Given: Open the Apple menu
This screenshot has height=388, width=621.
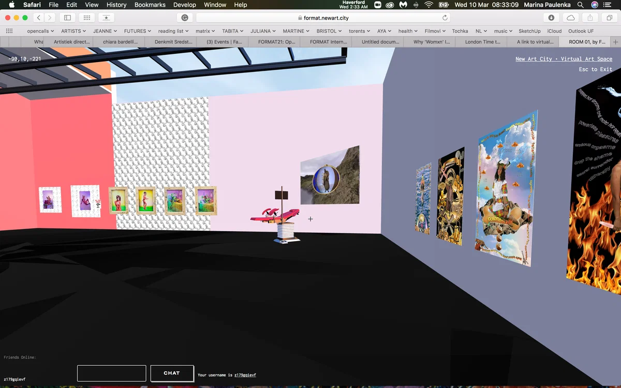Looking at the screenshot, I should click(x=12, y=5).
